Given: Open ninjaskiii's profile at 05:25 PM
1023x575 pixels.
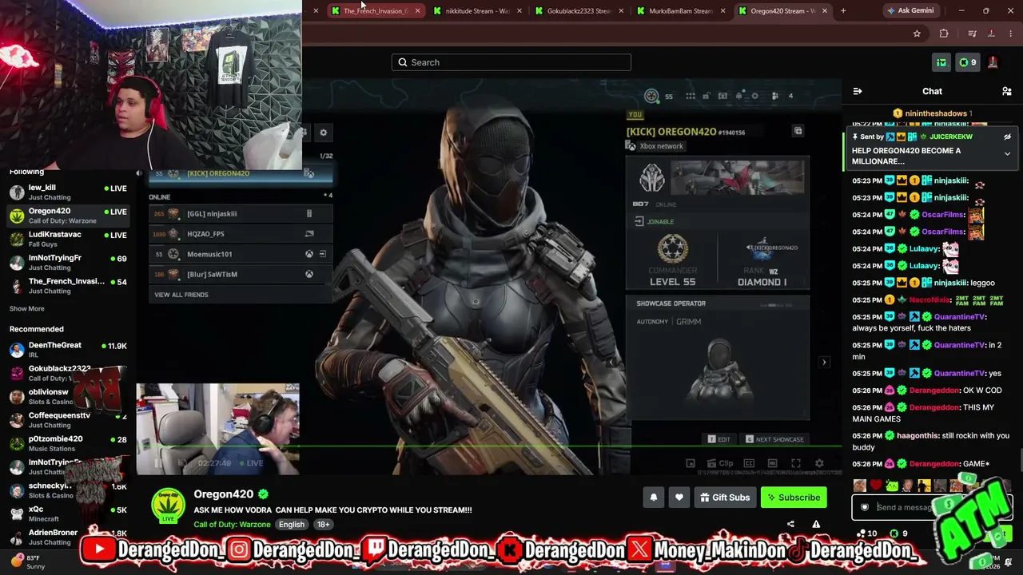Looking at the screenshot, I should coord(951,283).
